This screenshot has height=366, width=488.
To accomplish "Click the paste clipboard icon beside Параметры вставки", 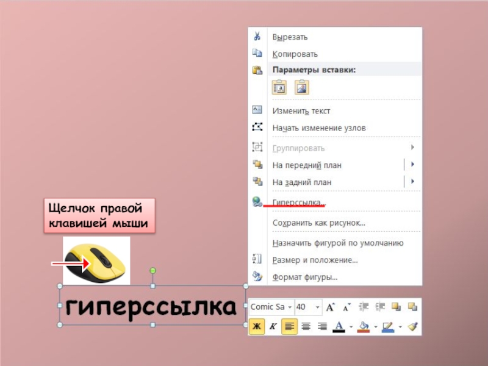I will point(257,70).
